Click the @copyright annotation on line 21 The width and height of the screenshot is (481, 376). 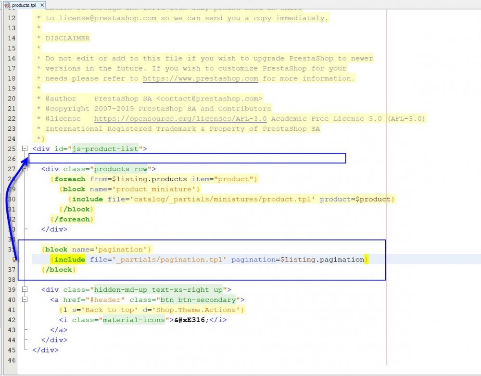67,109
